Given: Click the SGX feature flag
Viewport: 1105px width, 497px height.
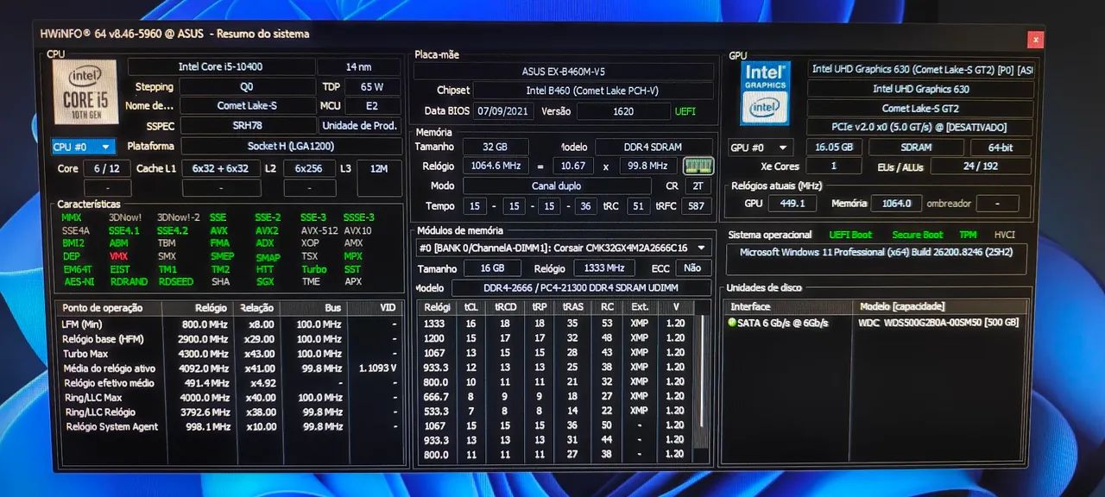Looking at the screenshot, I should (264, 281).
